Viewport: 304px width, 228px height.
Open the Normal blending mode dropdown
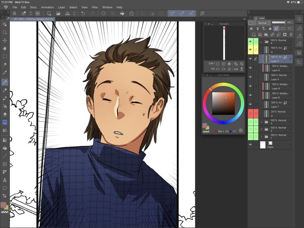(x=264, y=23)
